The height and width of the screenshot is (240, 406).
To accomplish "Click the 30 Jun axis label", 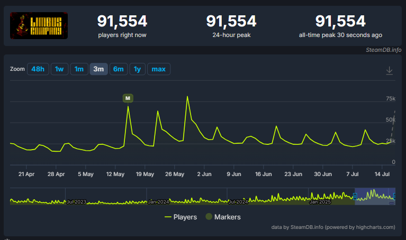I will 322,174.
